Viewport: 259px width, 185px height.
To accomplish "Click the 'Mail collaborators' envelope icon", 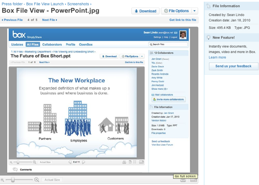I will tap(153, 95).
